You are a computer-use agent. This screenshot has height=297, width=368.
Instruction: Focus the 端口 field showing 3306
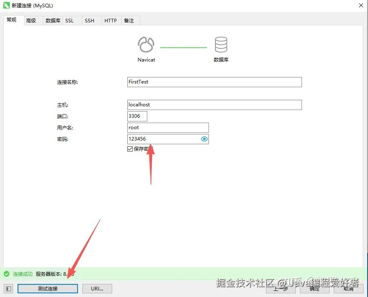point(137,116)
